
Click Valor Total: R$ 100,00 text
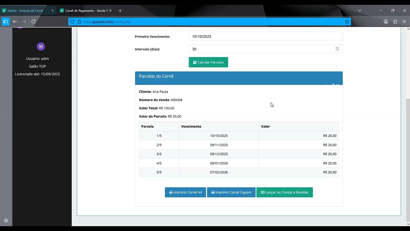(x=157, y=108)
